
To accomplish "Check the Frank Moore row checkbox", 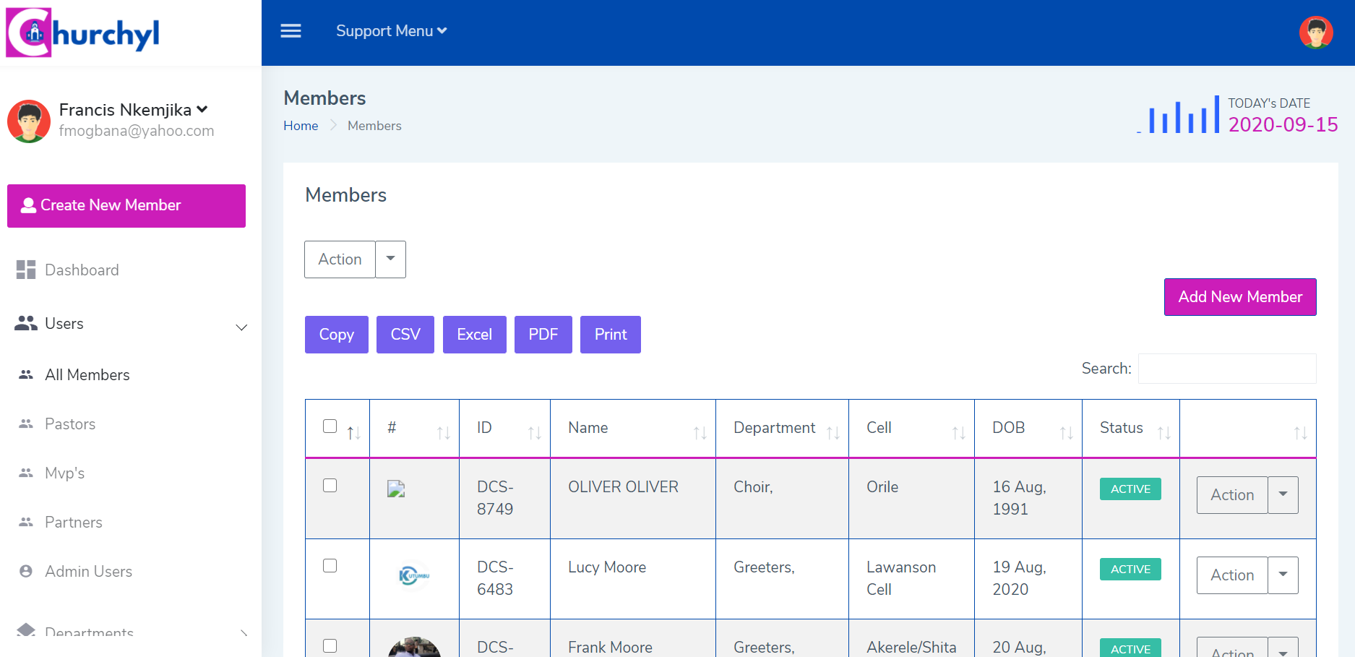I will click(330, 645).
